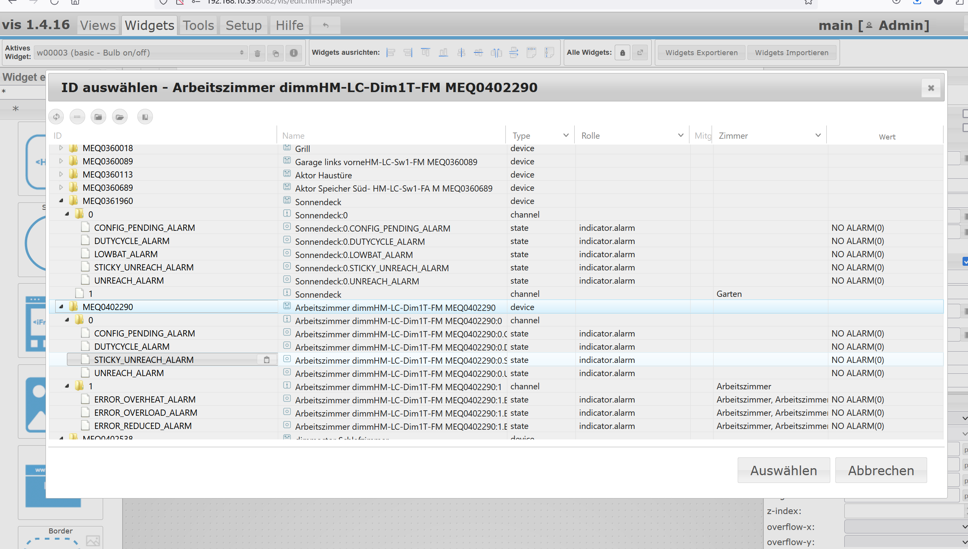Click the Auswählen button
This screenshot has height=549, width=968.
pos(783,471)
